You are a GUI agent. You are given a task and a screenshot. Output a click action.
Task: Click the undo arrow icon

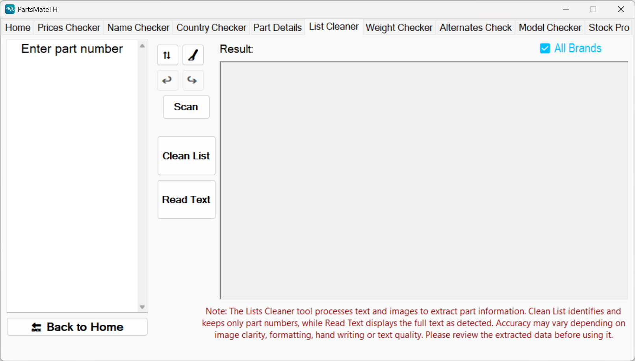[x=167, y=80]
